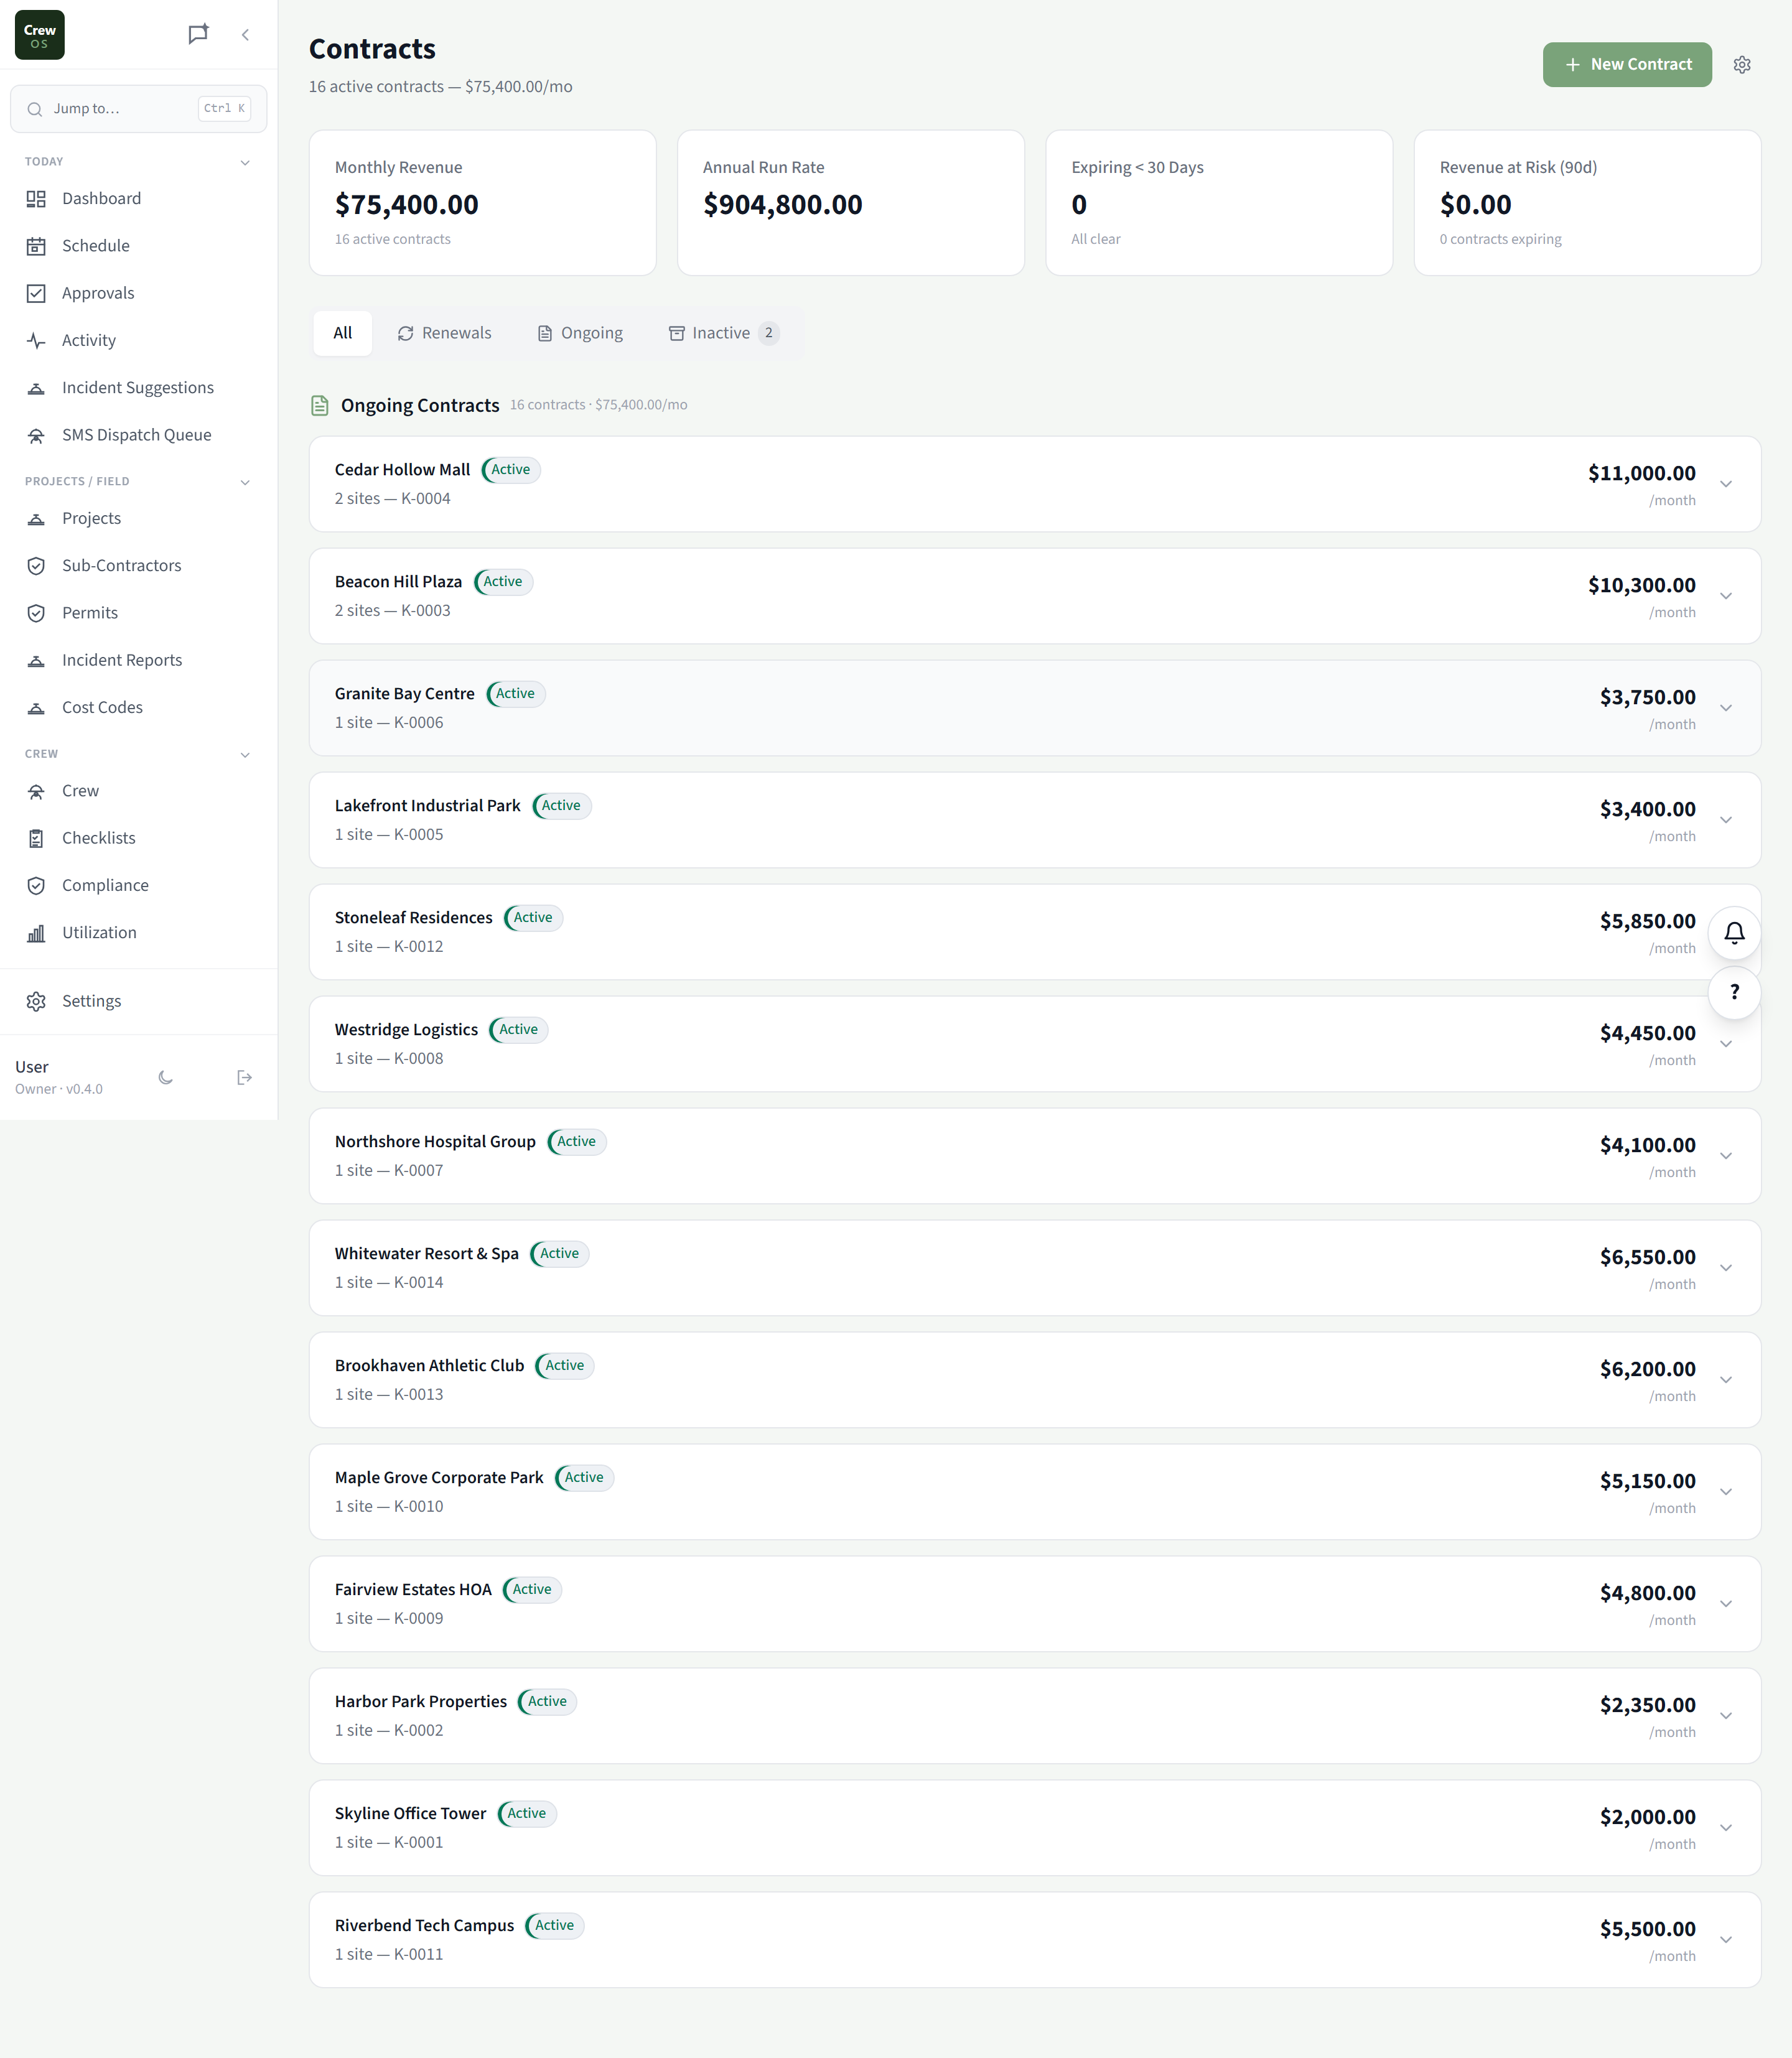Click the Jump to search field
Image resolution: width=1792 pixels, height=2058 pixels.
[x=138, y=109]
